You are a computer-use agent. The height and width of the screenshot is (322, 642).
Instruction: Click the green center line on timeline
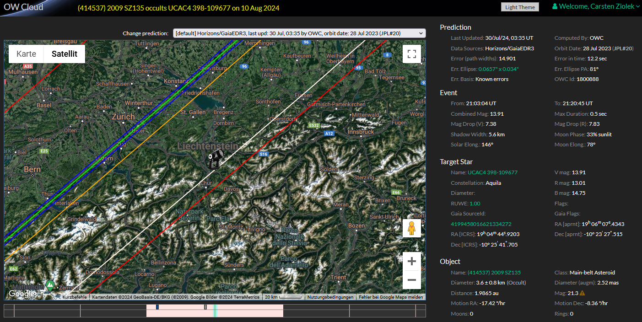pyautogui.click(x=215, y=311)
